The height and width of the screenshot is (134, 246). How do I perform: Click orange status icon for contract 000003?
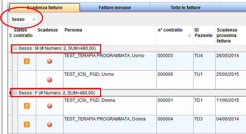click(27, 61)
